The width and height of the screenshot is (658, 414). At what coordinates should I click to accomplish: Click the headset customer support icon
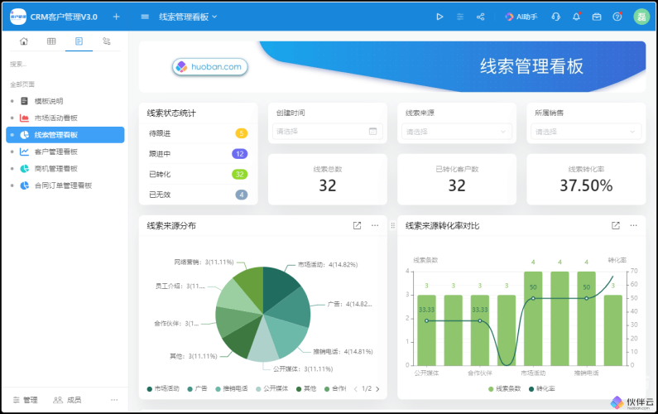[555, 17]
